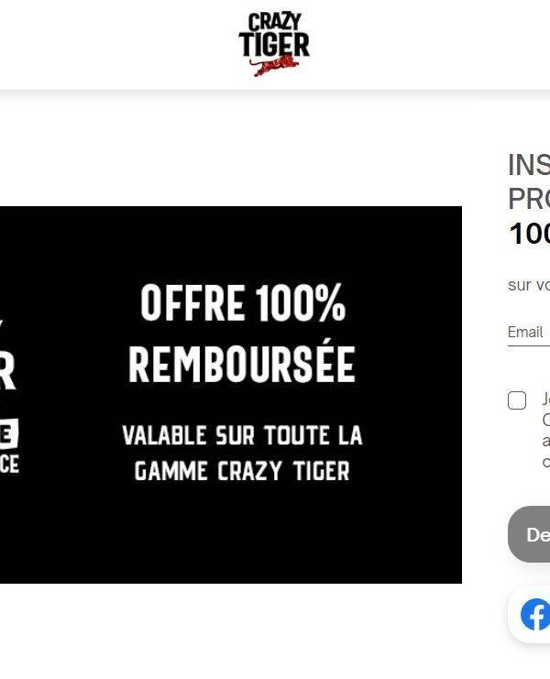Click the "VALABLE SUR TOUTE LA" line
The height and width of the screenshot is (679, 550).
pos(242,435)
